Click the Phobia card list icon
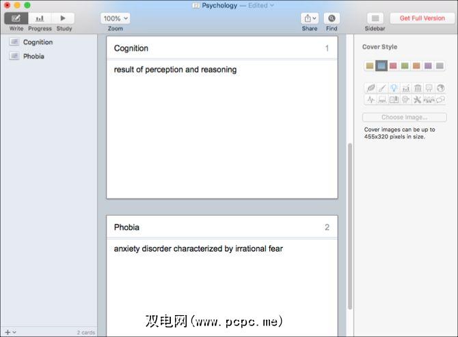Screen dimensions: 458x337 (14, 56)
